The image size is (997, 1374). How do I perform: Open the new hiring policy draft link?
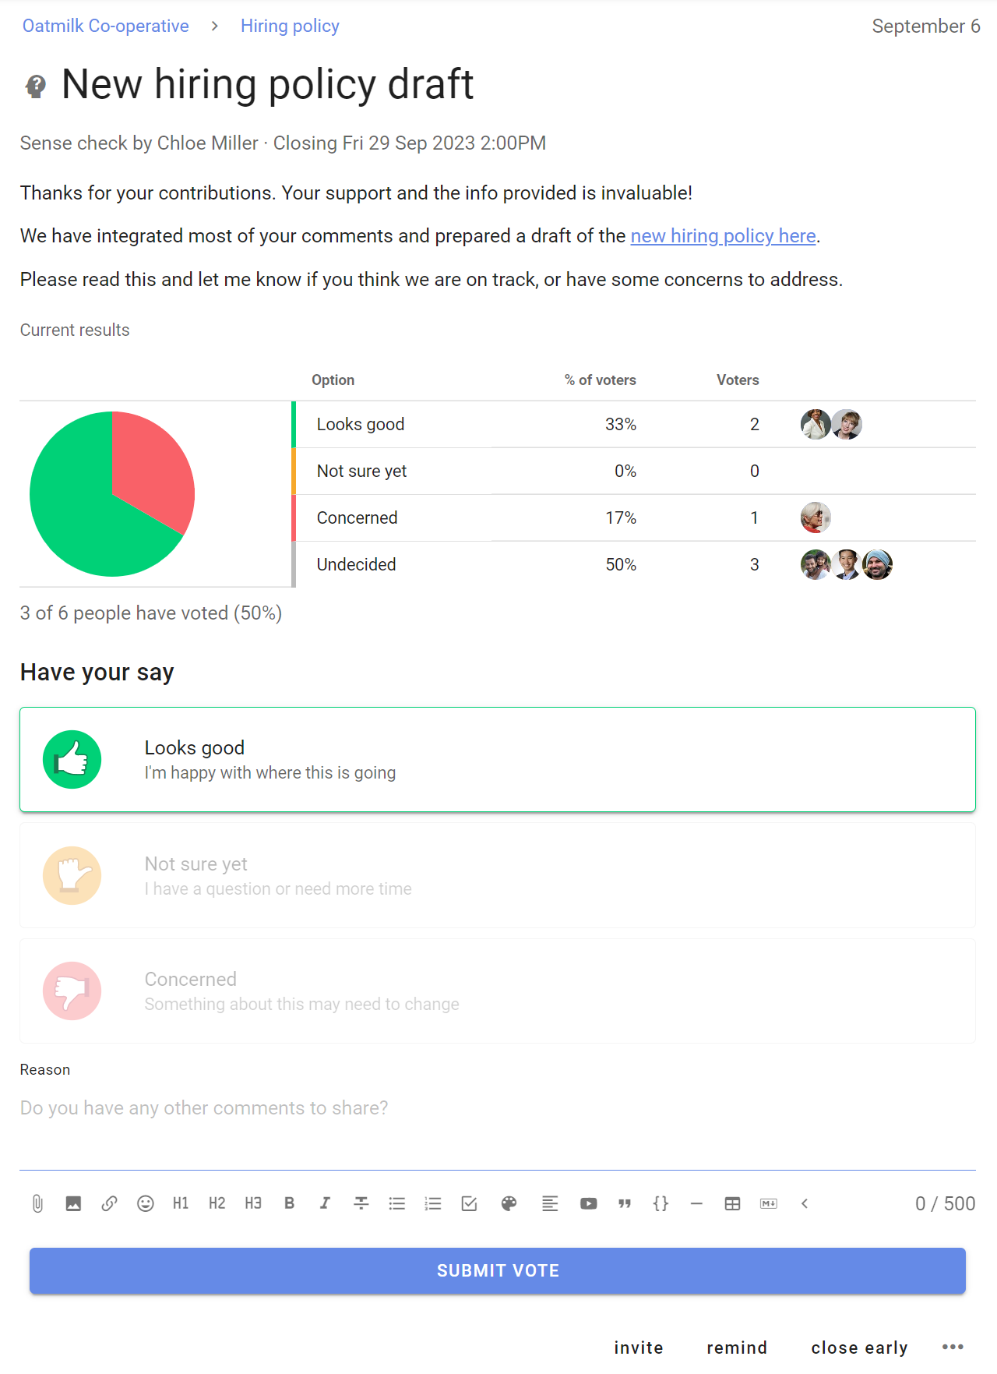723,235
